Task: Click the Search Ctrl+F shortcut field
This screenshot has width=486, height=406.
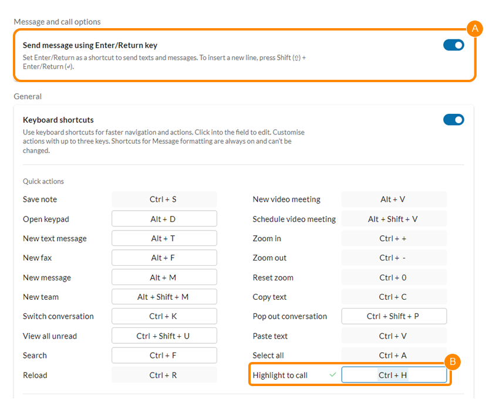Action: [x=164, y=355]
